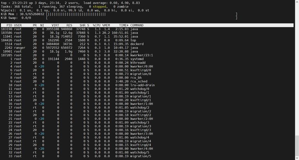Click the ksoftirqd/3 command
This screenshot has width=299, height=160.
tap(141, 130)
